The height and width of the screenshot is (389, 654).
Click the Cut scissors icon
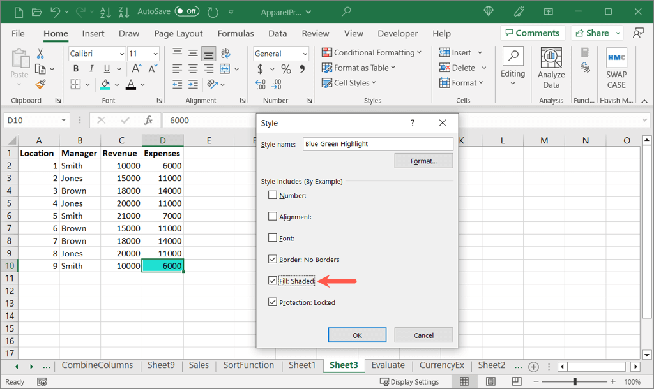[x=41, y=54]
